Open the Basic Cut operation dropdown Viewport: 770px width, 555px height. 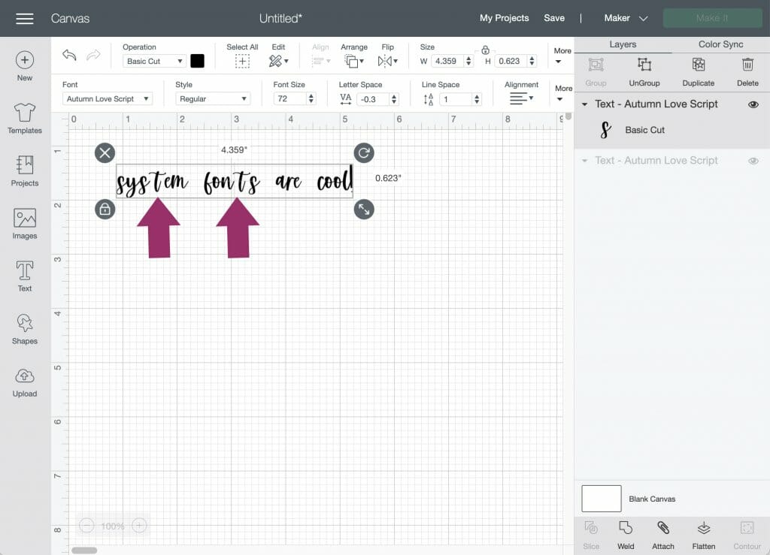click(153, 61)
